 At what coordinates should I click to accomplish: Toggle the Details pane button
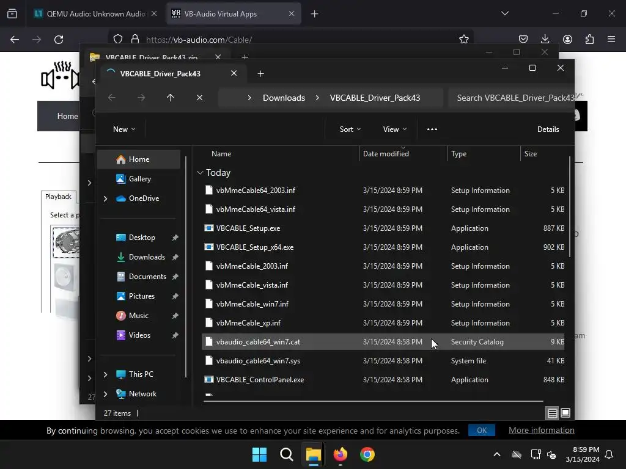click(548, 129)
